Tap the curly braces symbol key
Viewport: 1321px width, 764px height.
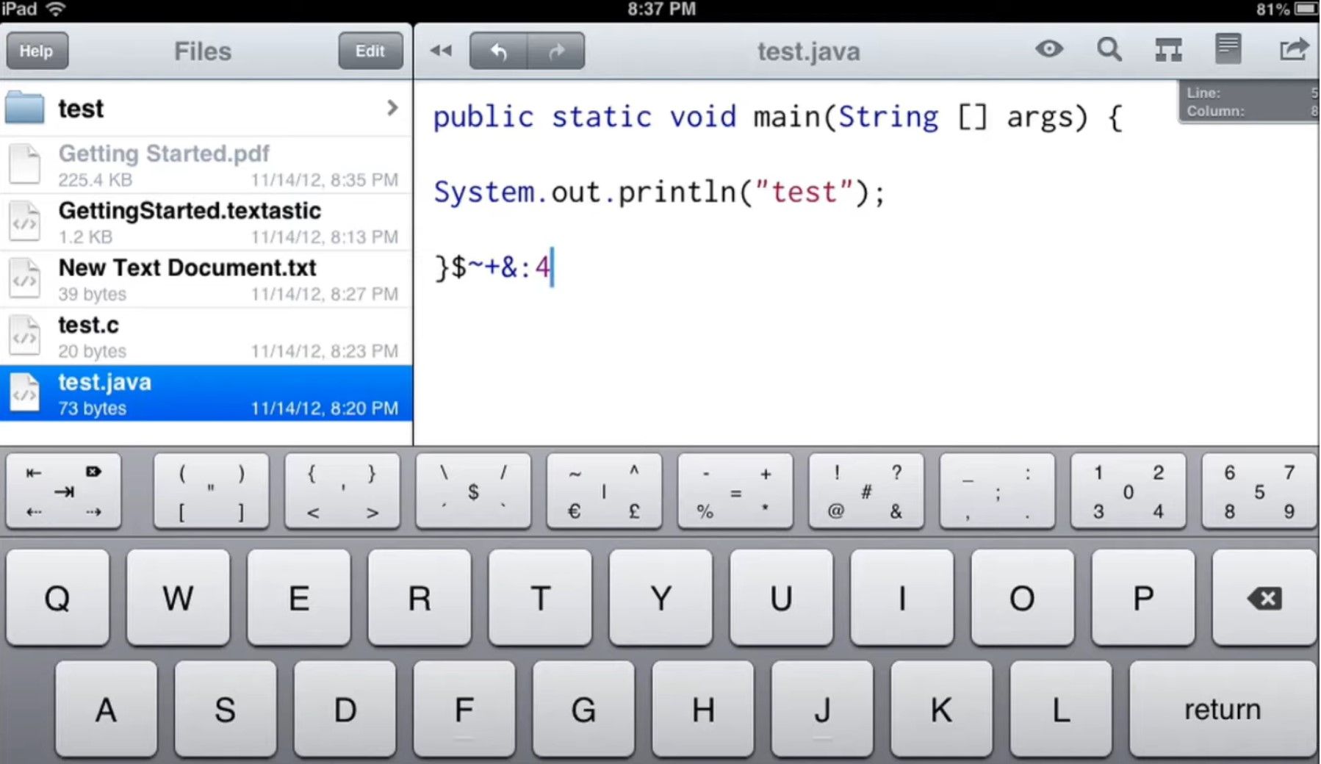[x=342, y=491]
